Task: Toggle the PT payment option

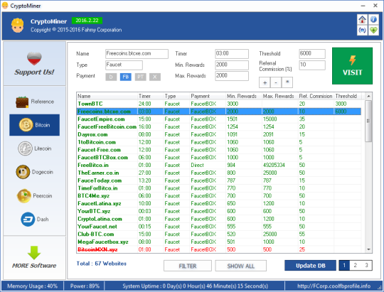Action: pos(141,77)
